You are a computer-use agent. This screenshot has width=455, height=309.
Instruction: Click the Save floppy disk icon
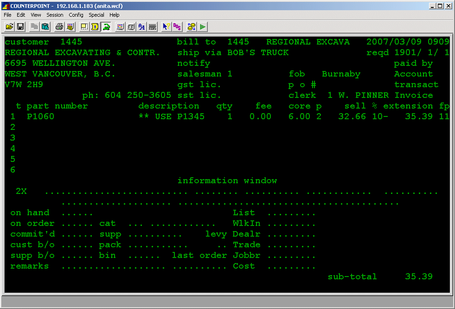20,27
